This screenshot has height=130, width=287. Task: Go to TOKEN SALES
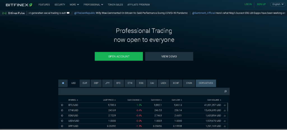115,5
